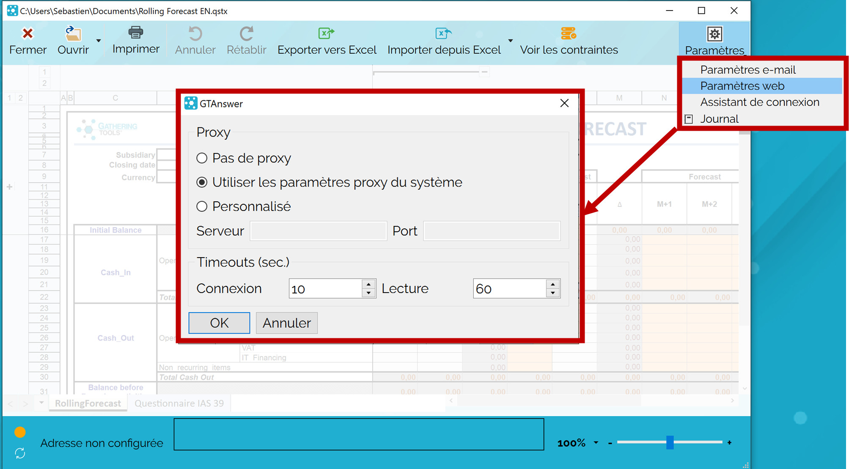Image resolution: width=849 pixels, height=469 pixels.
Task: Click the refresh sync icon
Action: click(x=20, y=453)
